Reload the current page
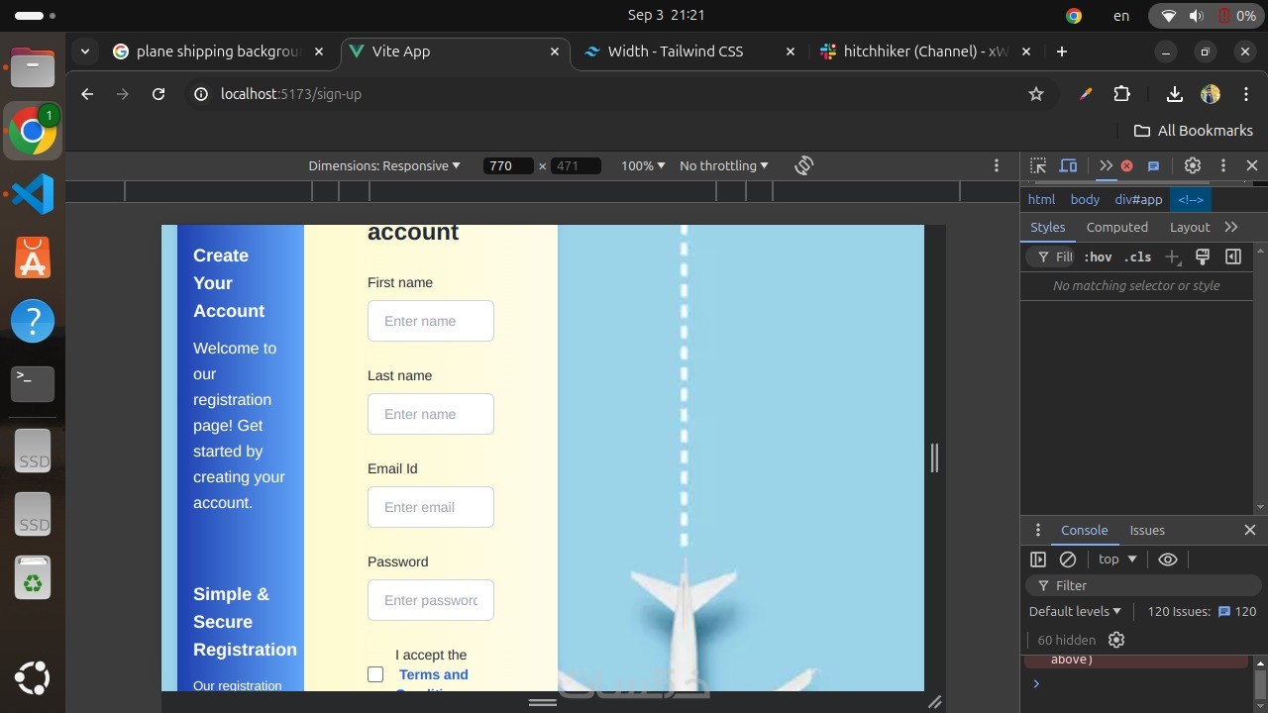Viewport: 1268px width, 713px height. tap(158, 94)
